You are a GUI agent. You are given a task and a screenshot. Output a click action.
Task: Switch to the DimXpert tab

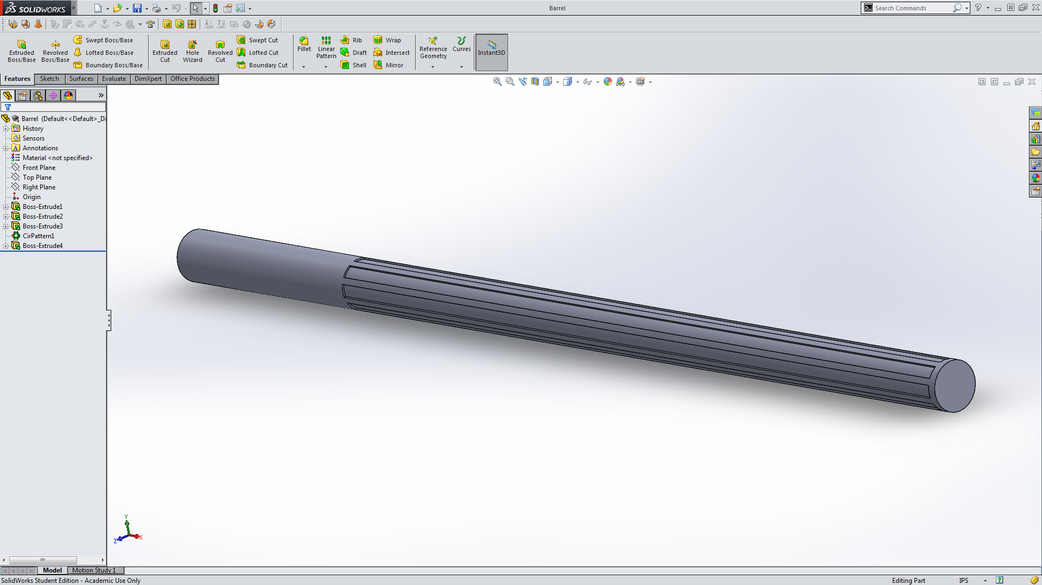point(148,79)
